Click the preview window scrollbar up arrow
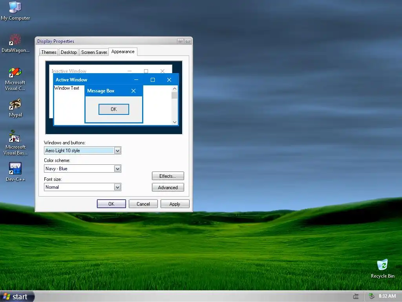Image resolution: width=402 pixels, height=302 pixels. coord(175,88)
